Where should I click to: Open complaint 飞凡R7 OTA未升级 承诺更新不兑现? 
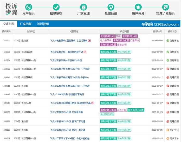coord(67,94)
